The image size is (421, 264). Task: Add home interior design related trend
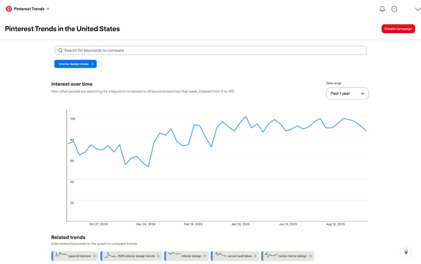pos(310,256)
